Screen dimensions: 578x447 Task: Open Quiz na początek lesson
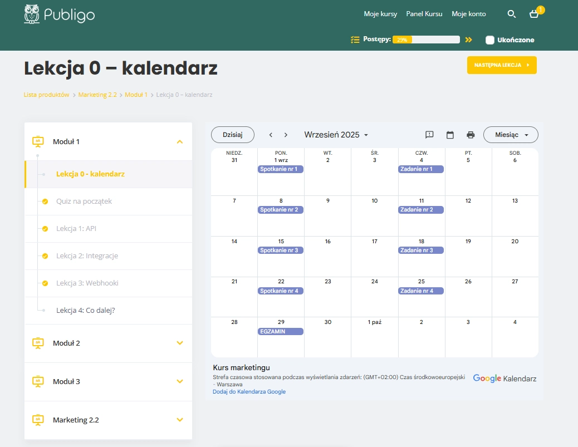click(109, 202)
